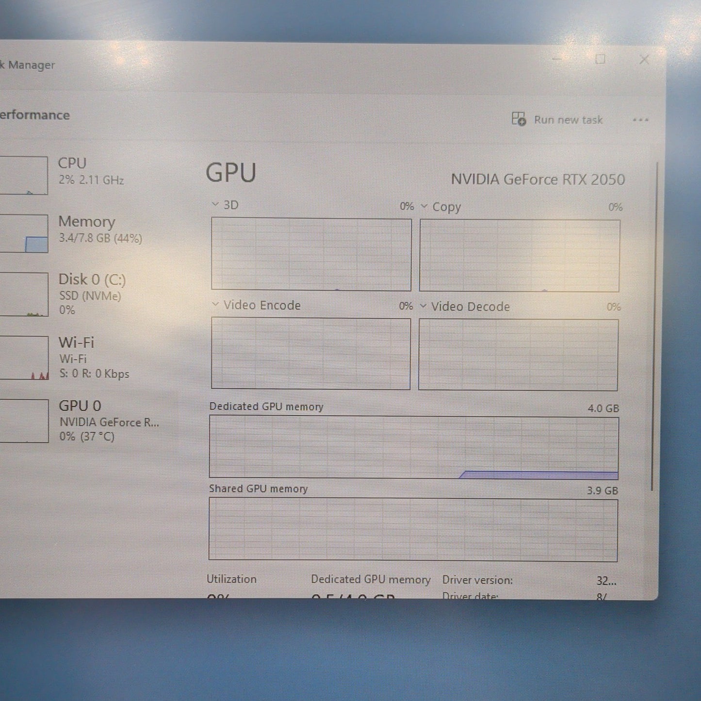This screenshot has width=701, height=701.
Task: Minimize the Task Manager window
Action: click(x=557, y=59)
